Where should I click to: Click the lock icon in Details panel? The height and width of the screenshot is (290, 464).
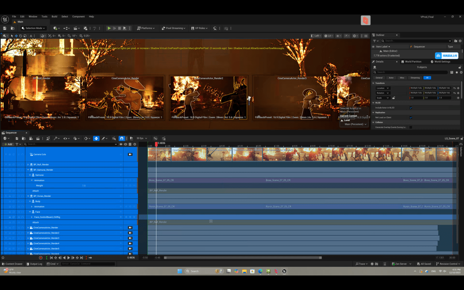coord(460,67)
